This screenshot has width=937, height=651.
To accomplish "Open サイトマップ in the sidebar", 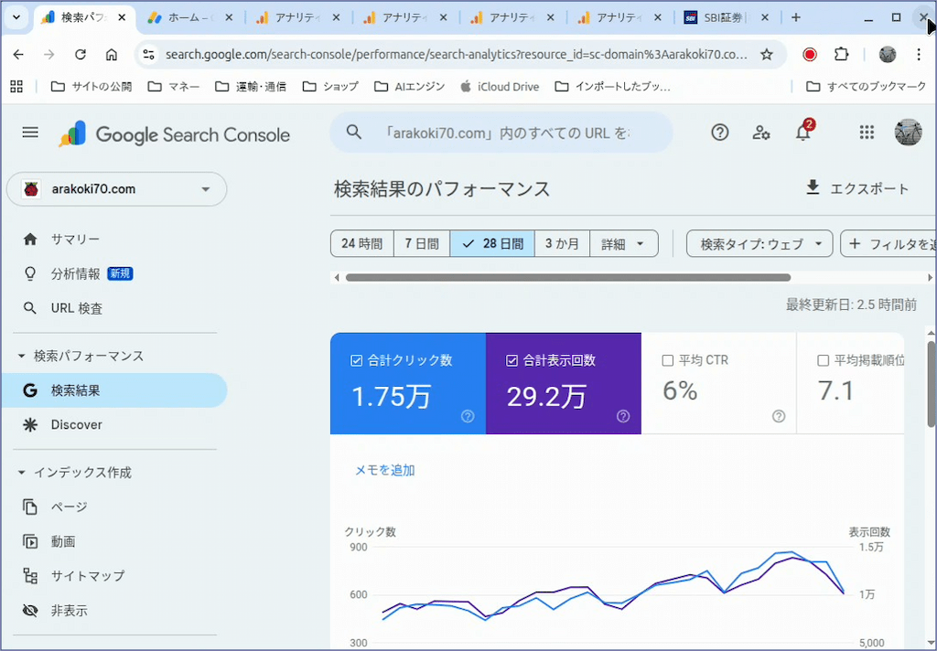I will 87,576.
